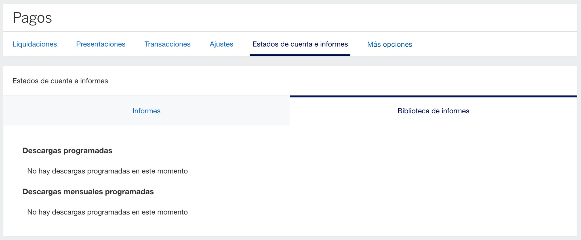Open the Más opciones menu

click(389, 44)
